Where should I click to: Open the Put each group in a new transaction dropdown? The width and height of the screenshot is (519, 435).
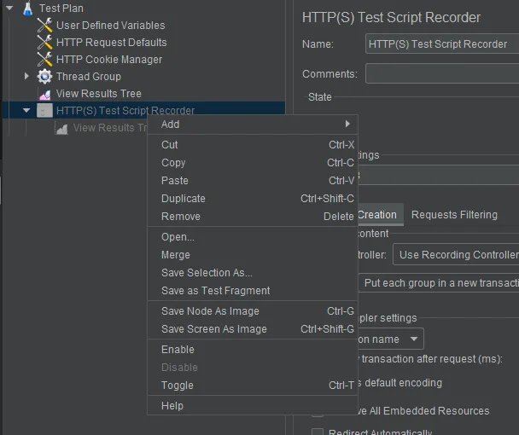pos(439,283)
